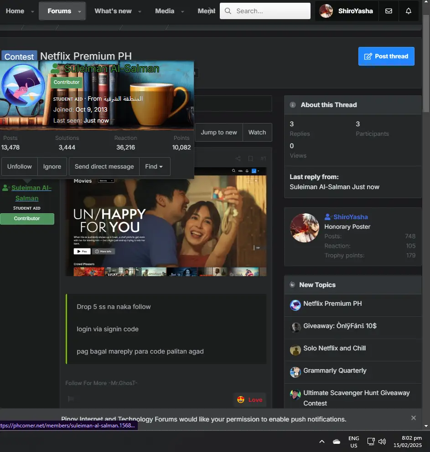Open Solo Netflix and Chill topic
This screenshot has width=430, height=452.
click(335, 348)
